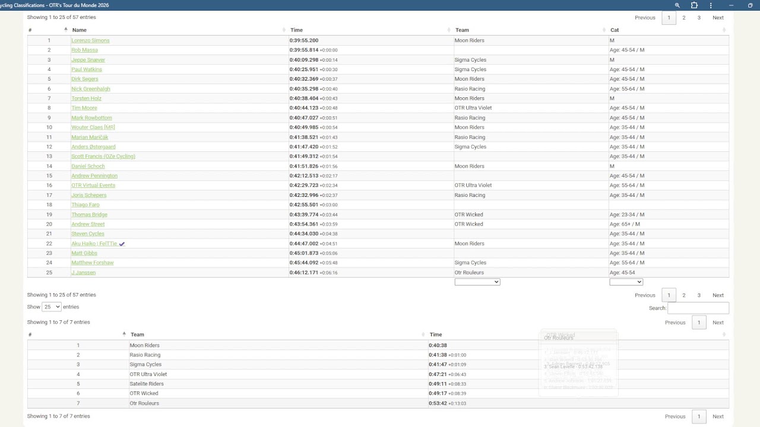This screenshot has width=760, height=427.
Task: Click Otr Rouleurs time 0:53:42
Action: coord(438,403)
